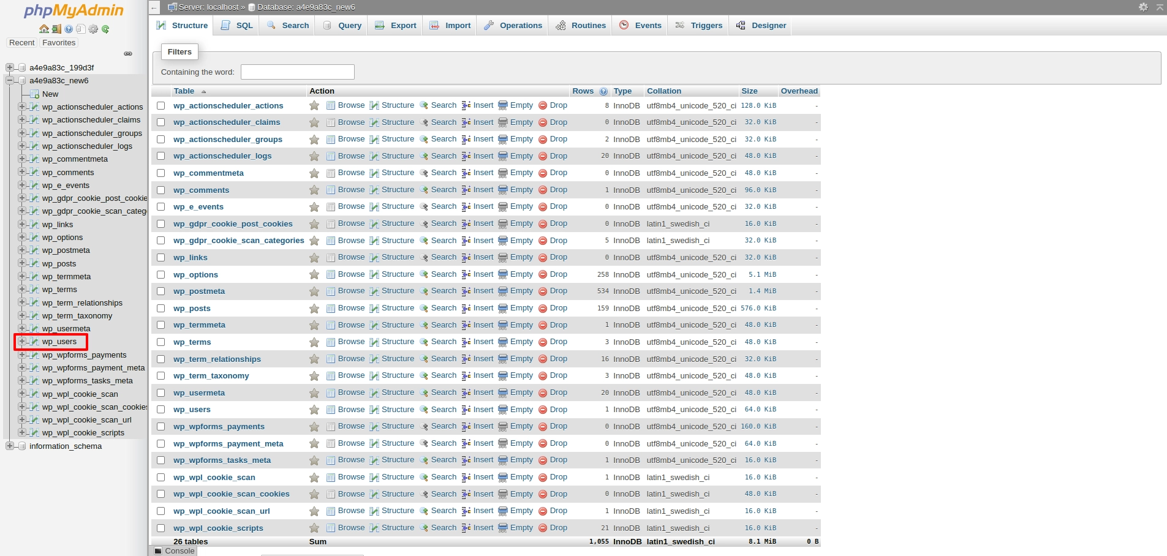Open the Designer tab
This screenshot has height=556, width=1167.
click(761, 26)
